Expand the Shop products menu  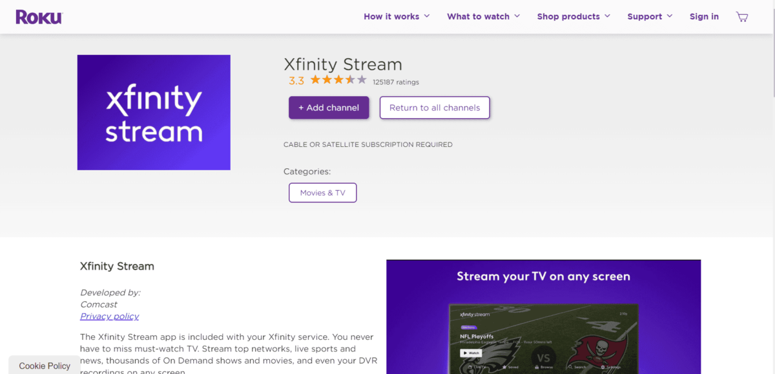[573, 17]
